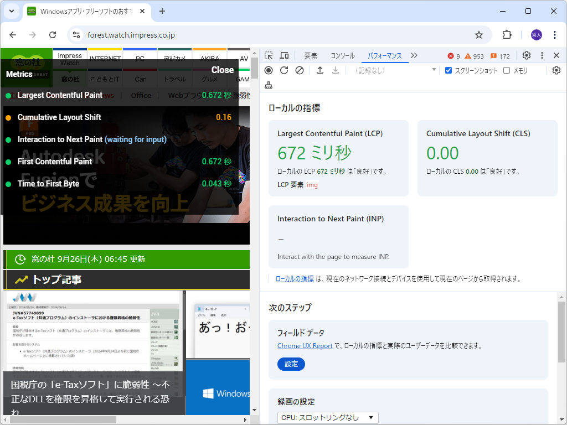
Task: Clear all performance recordings
Action: pos(300,70)
